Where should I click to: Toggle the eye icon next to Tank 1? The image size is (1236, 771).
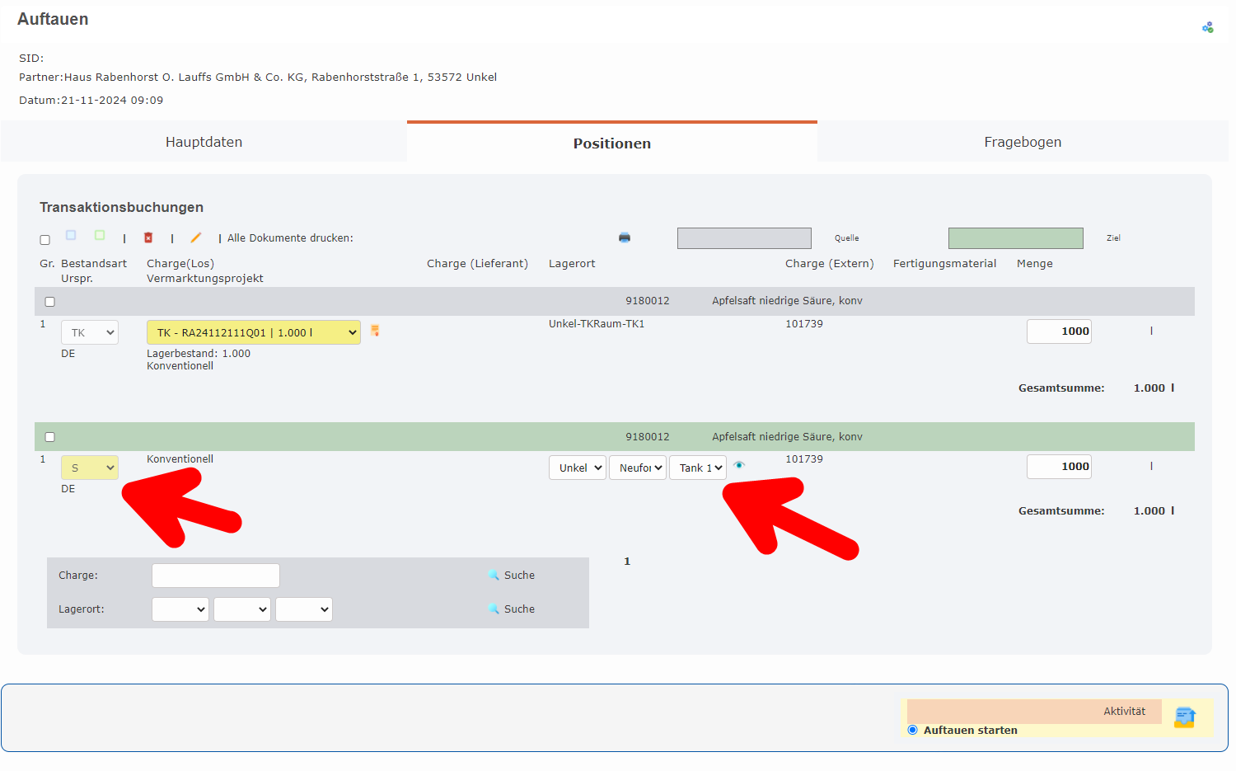tap(738, 464)
